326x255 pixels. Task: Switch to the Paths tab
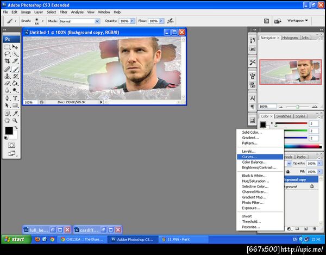301,157
